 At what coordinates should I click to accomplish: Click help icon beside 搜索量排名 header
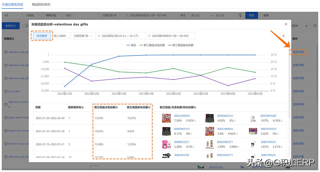click(x=83, y=108)
